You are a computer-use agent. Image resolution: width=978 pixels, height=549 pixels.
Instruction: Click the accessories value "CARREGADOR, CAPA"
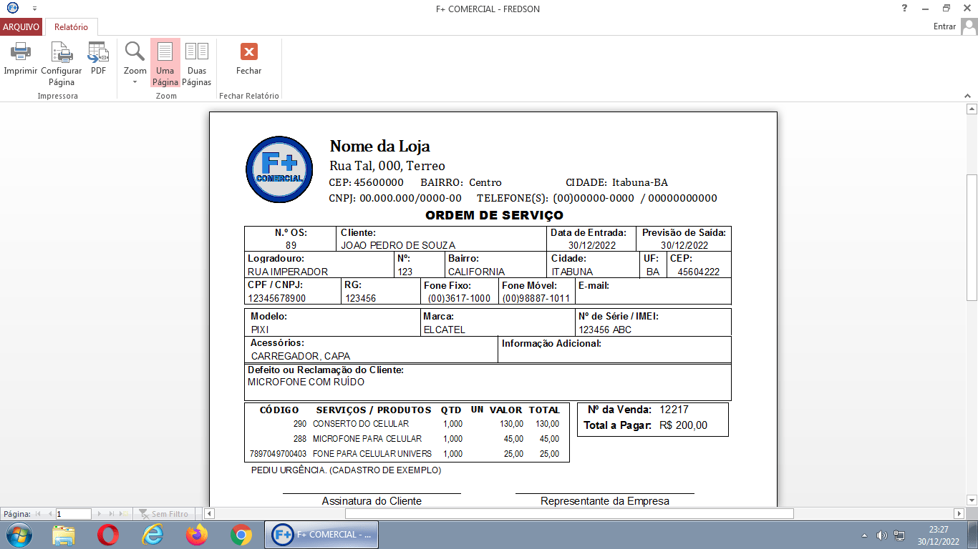pos(301,356)
